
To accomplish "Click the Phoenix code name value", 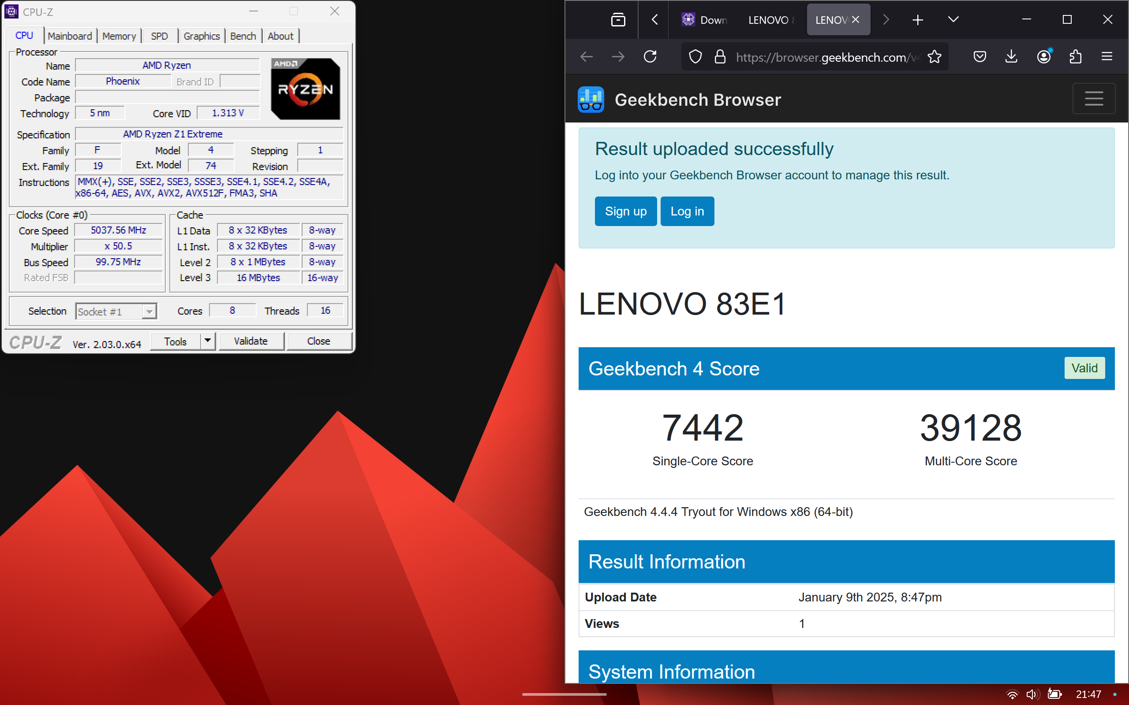I will pos(123,81).
